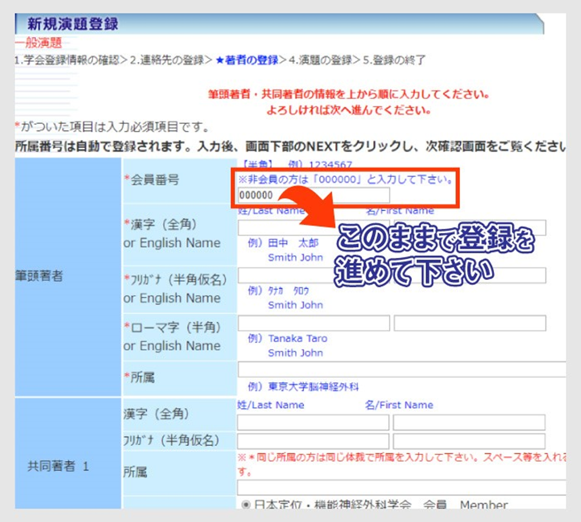The image size is (581, 522).
Task: Focus co-author 1 furigana first name field
Action: click(469, 441)
